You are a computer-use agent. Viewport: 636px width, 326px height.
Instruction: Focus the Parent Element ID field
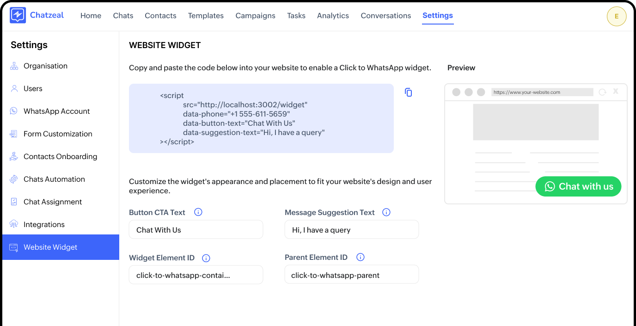pyautogui.click(x=352, y=275)
